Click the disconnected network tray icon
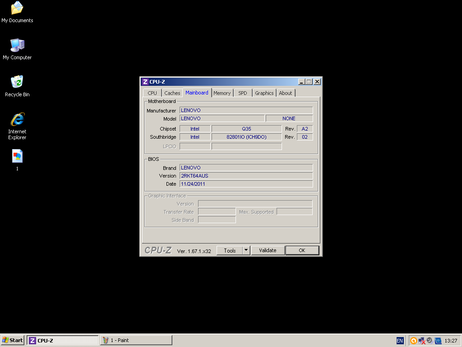Screen dimensions: 462x347 point(422,341)
